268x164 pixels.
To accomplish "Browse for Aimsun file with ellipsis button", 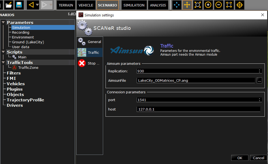I will click(x=259, y=80).
